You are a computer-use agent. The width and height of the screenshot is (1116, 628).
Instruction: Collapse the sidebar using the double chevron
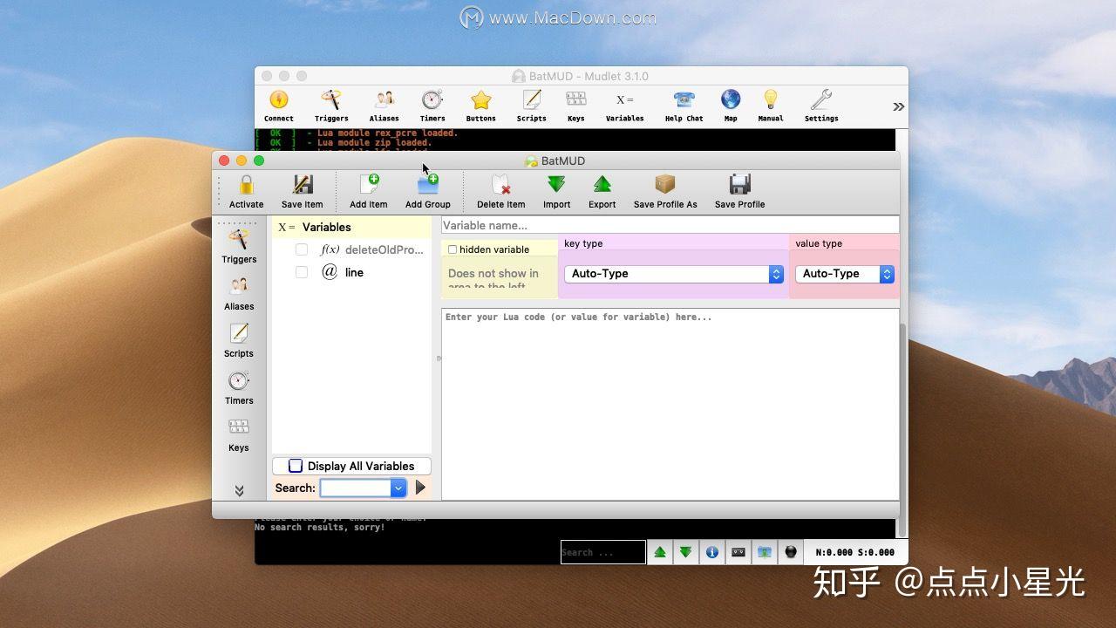(x=239, y=490)
